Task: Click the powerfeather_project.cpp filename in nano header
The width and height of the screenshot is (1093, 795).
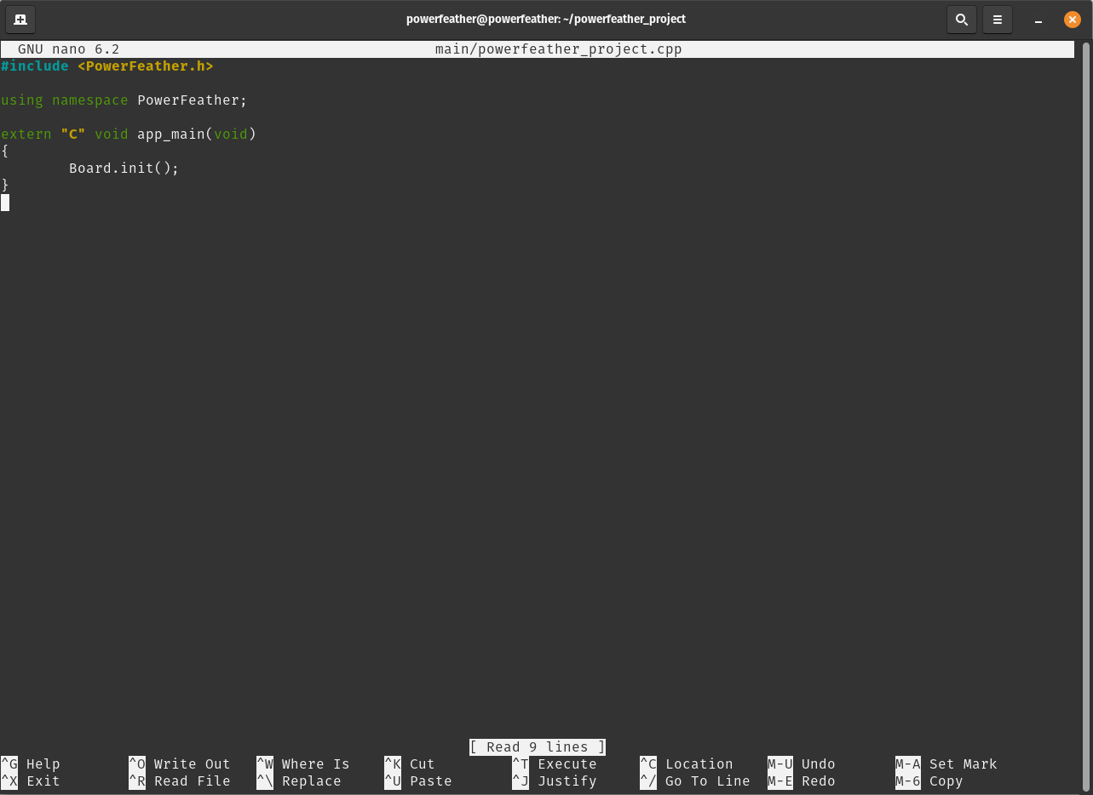Action: click(x=558, y=49)
